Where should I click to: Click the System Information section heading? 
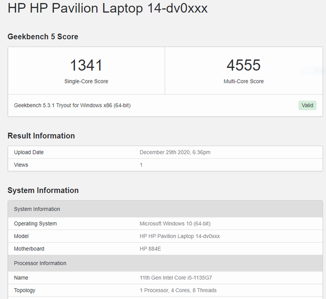43,190
